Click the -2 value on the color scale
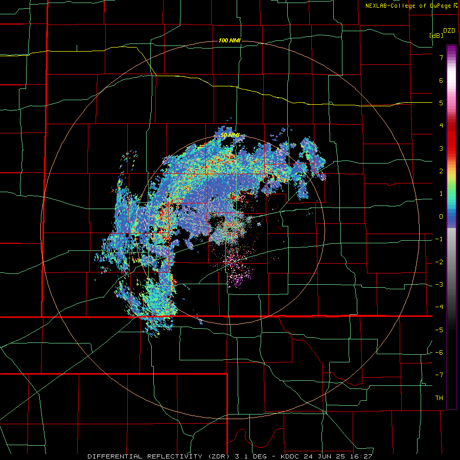The width and height of the screenshot is (460, 460). coord(439,262)
